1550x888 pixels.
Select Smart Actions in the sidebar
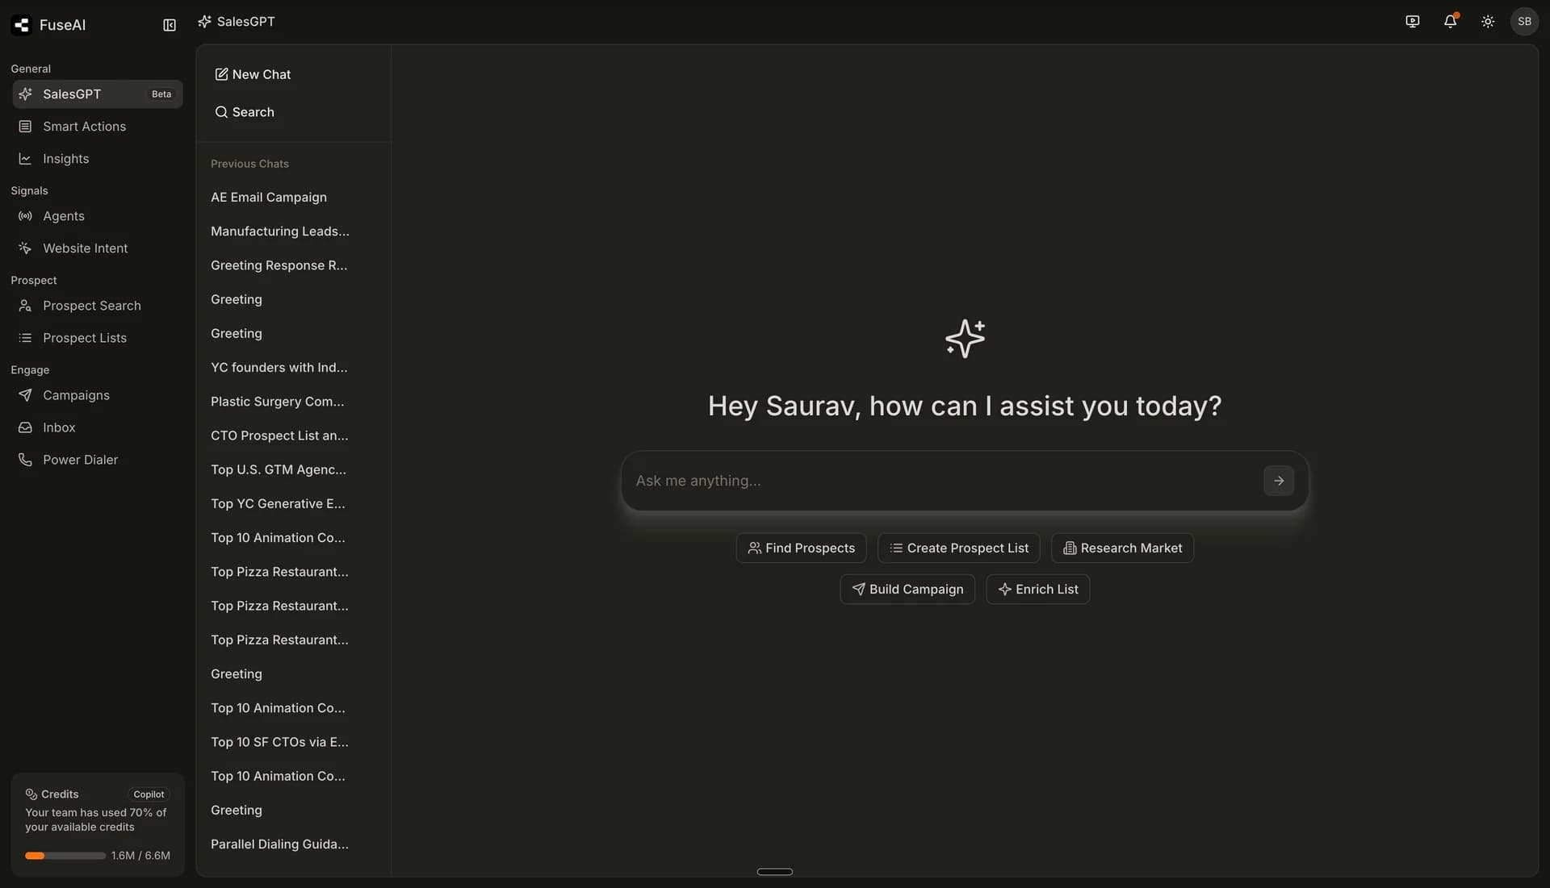click(x=85, y=127)
